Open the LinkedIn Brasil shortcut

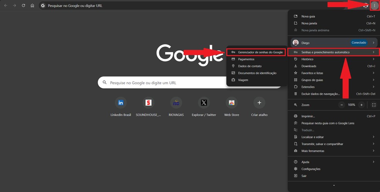[121, 106]
